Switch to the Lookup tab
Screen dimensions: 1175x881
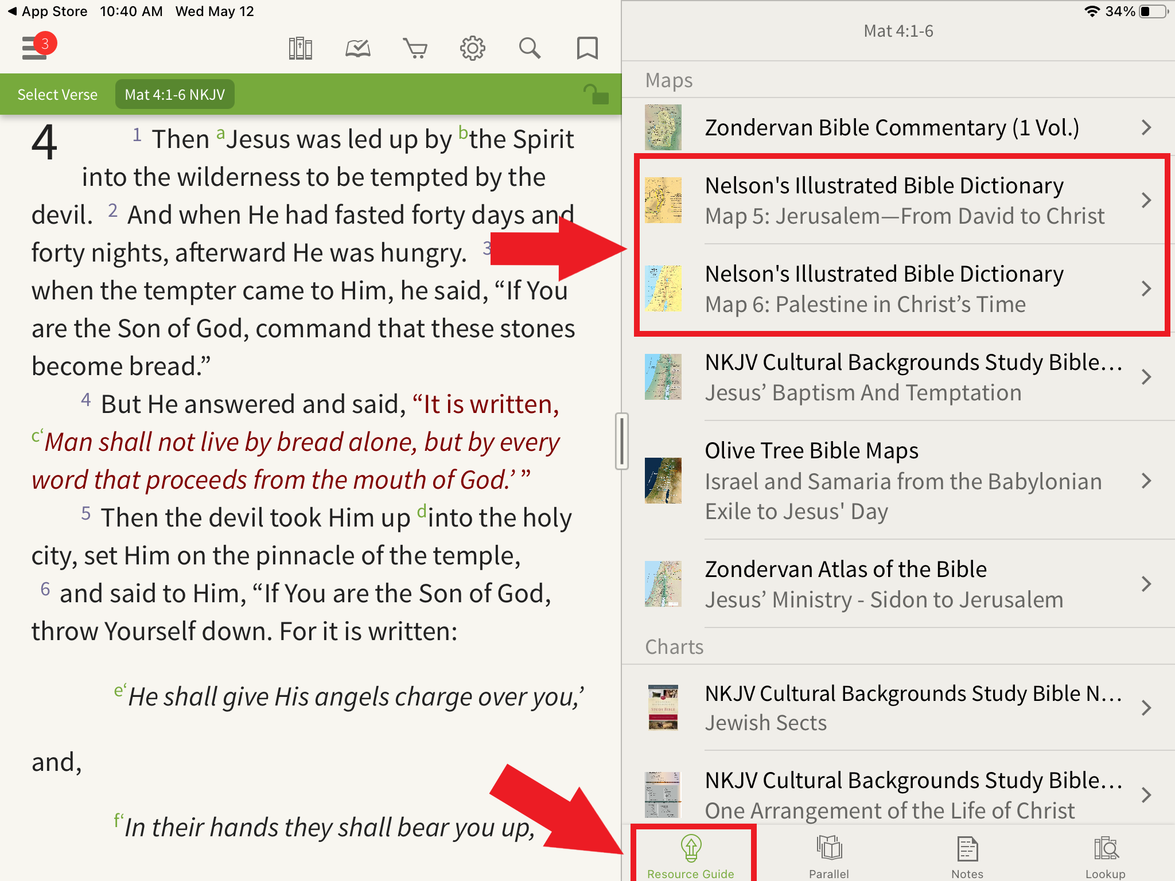(1106, 857)
